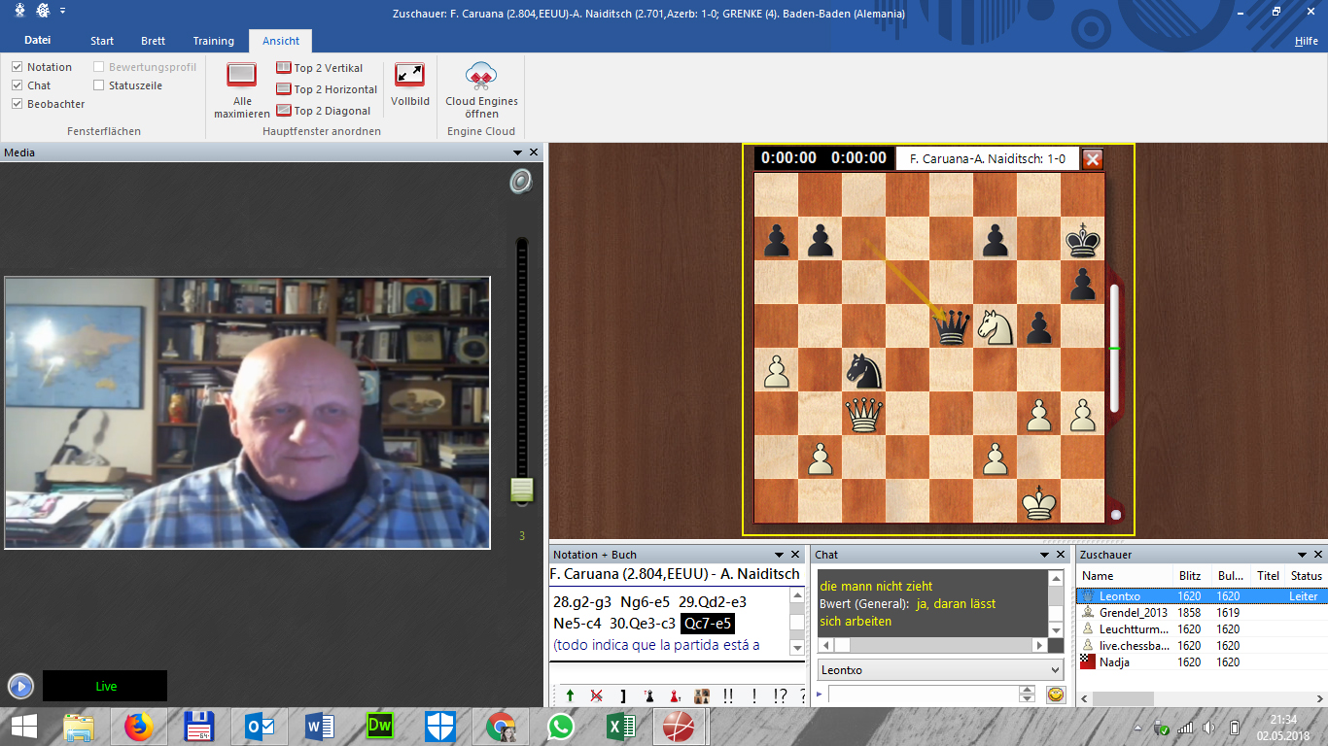Screen dimensions: 1328x746
Task: Switch to Vollbild fullscreen mode
Action: [409, 76]
